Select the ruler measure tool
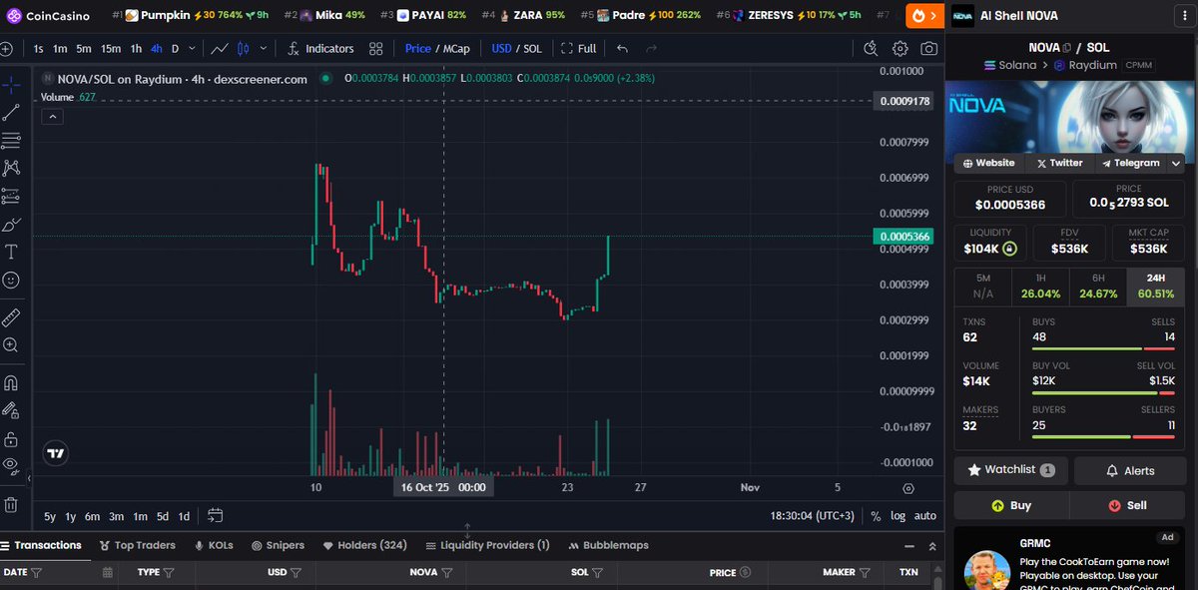The width and height of the screenshot is (1198, 590). tap(11, 317)
